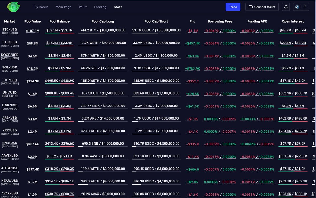This screenshot has height=198, width=316.
Task: Click borrowing fees -0.0045% / 0.0000%
Action: pyautogui.click(x=220, y=31)
